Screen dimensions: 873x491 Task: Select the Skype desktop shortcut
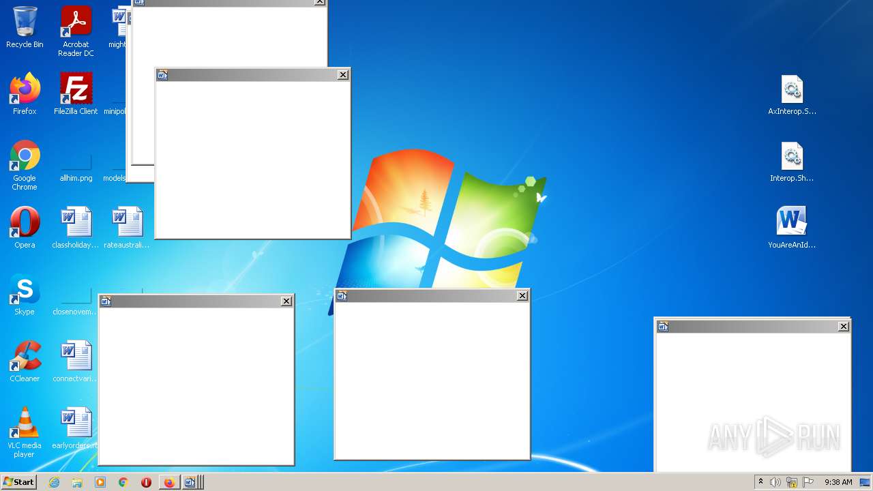tap(25, 295)
